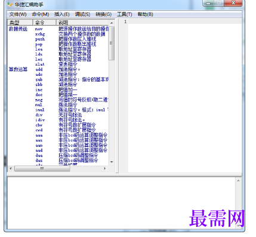Select the xlat command row
Viewport: 256px width, 237px height.
pyautogui.click(x=58, y=64)
